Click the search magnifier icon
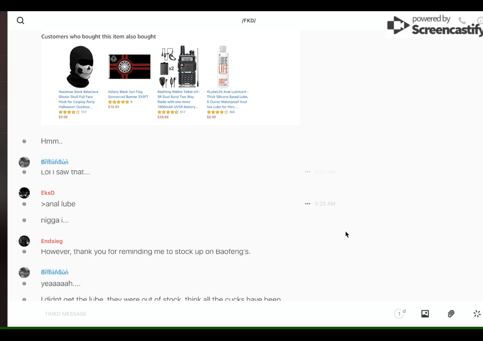The image size is (483, 341). pyautogui.click(x=20, y=20)
